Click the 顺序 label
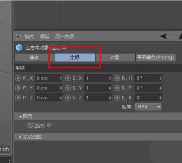Screen dimensions: 182x163 pos(126,107)
